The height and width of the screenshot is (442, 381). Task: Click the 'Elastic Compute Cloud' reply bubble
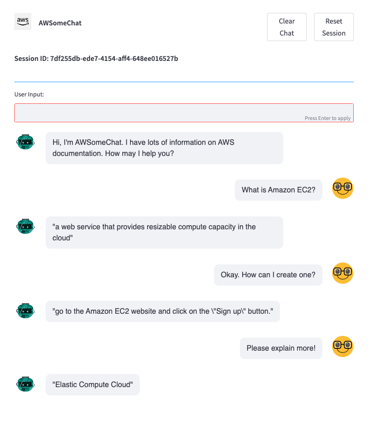(x=92, y=385)
